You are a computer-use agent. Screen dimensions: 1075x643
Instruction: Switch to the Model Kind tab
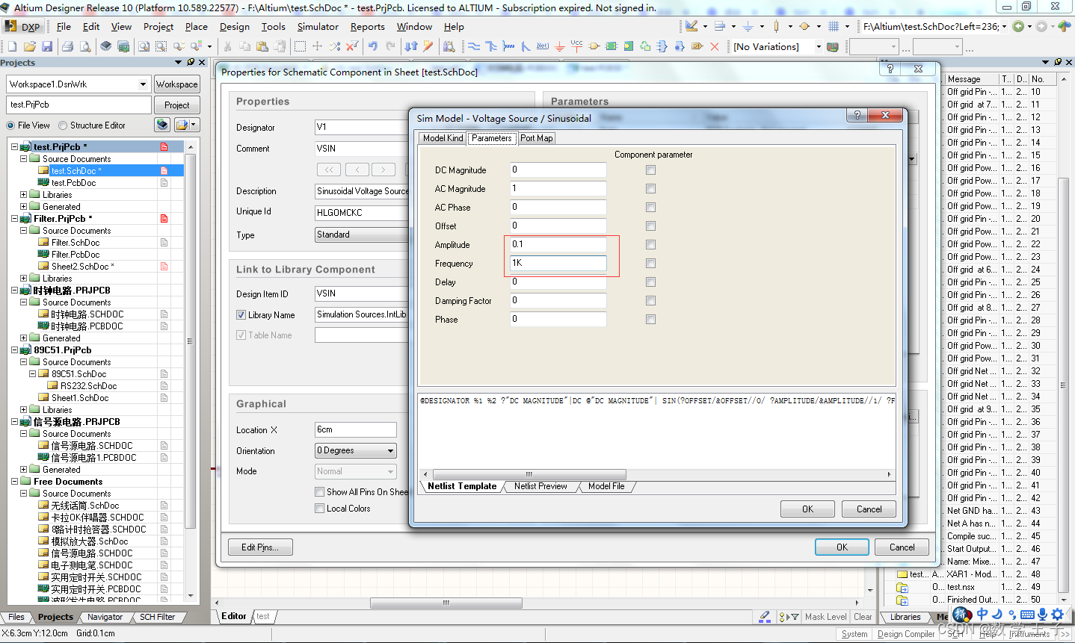click(443, 138)
